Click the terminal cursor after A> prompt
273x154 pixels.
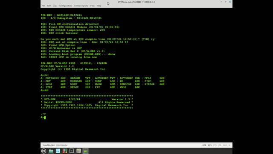tap(45, 118)
